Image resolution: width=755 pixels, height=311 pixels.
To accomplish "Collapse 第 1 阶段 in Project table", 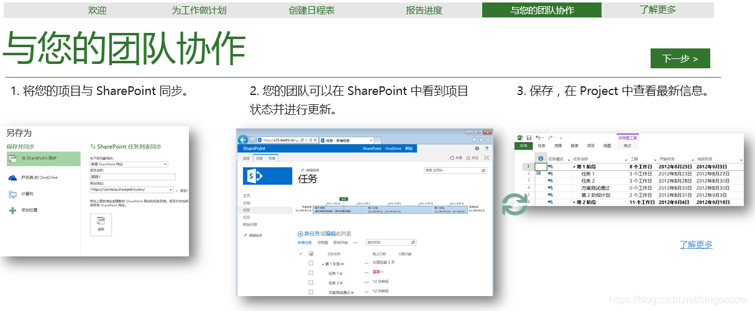I will 574,166.
